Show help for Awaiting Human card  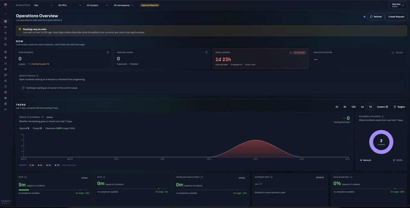click(x=206, y=52)
